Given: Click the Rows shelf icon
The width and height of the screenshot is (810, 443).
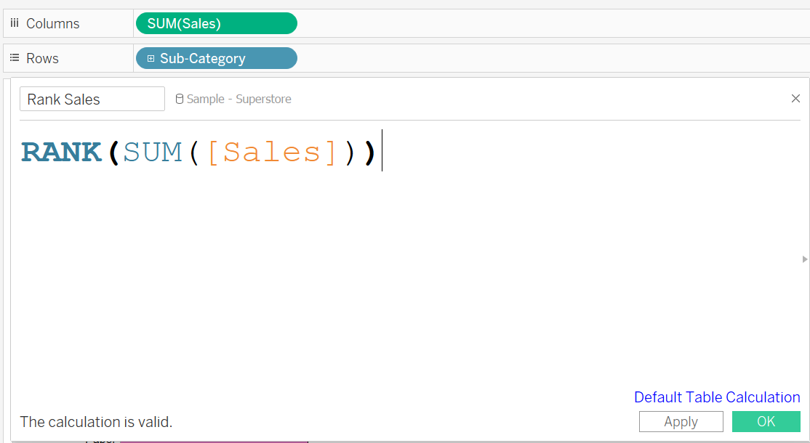Looking at the screenshot, I should 15,58.
